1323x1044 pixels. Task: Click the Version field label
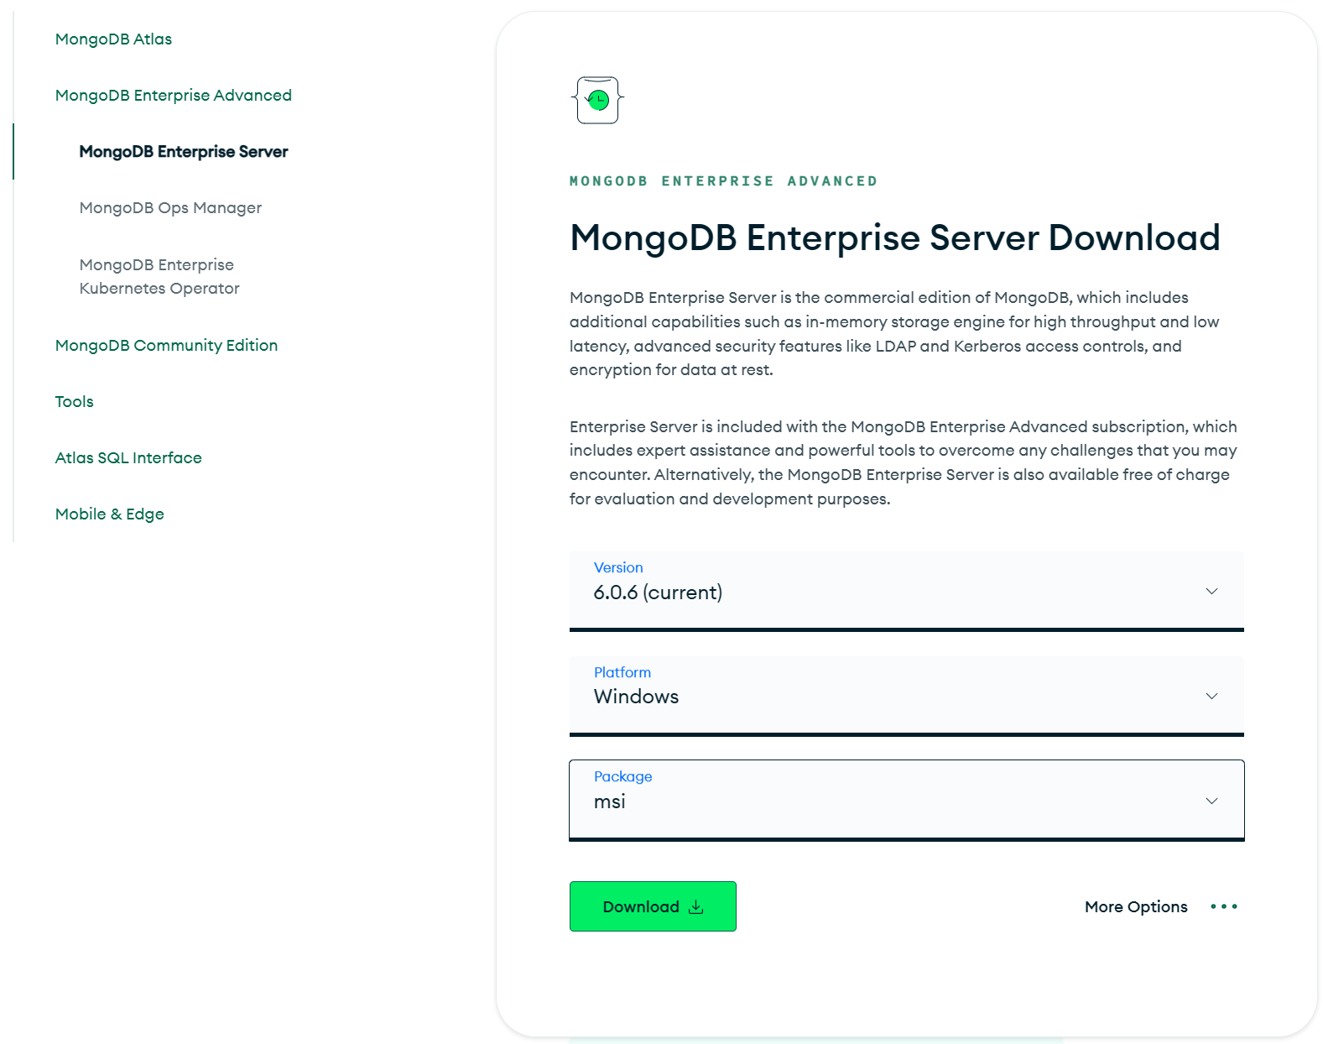coord(618,568)
